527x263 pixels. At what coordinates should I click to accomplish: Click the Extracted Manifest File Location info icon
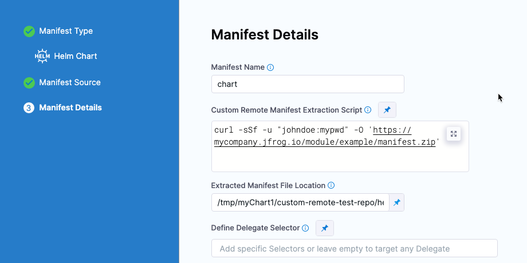331,186
